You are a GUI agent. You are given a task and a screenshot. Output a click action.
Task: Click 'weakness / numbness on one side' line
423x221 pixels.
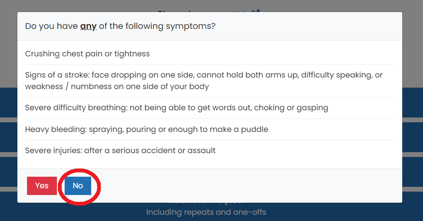[117, 87]
